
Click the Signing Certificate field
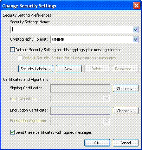click(x=80, y=88)
